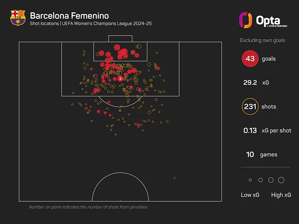The width and height of the screenshot is (299, 224).
Task: Select the largest xG legend circle
Action: click(281, 180)
